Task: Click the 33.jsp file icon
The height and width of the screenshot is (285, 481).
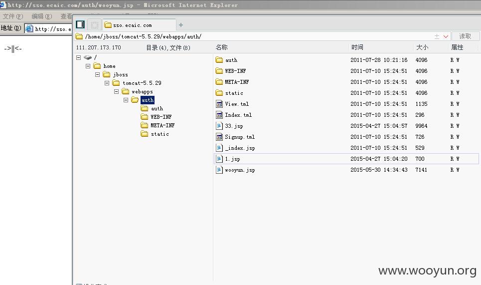Action: [219, 126]
